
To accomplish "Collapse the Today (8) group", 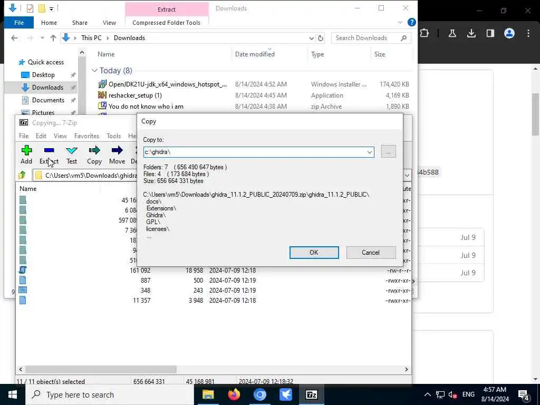I will click(94, 70).
